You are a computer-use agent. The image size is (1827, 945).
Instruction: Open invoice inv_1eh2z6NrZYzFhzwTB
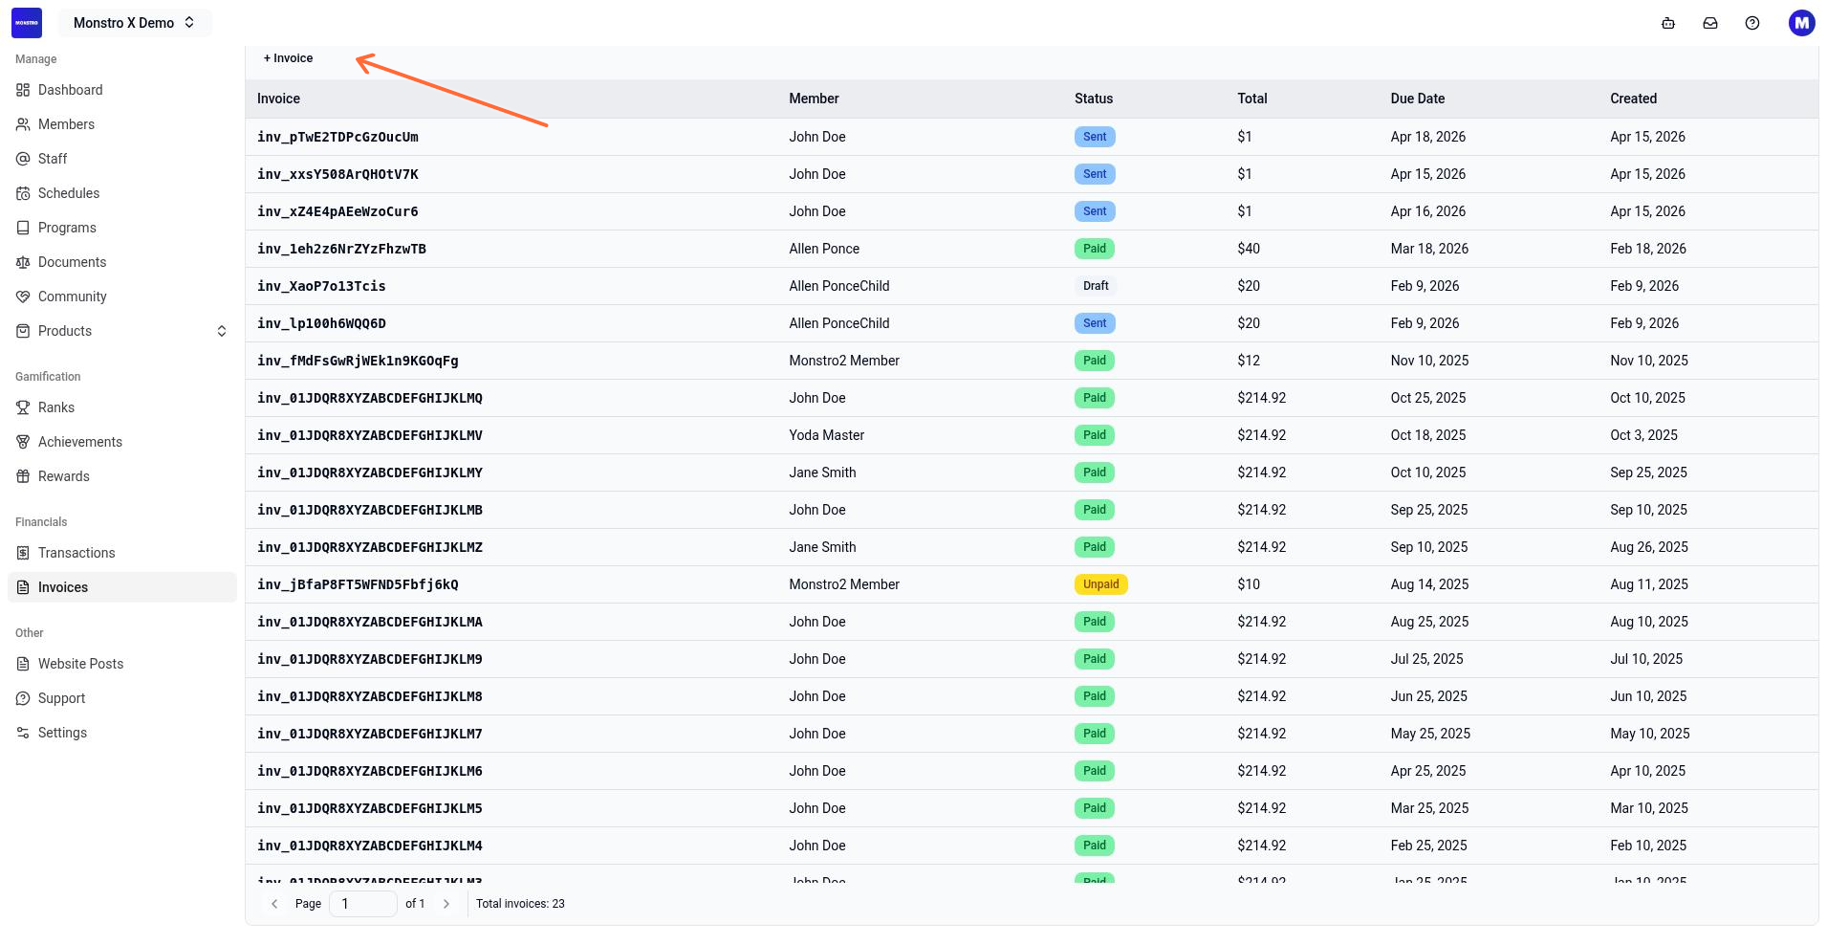tap(341, 249)
